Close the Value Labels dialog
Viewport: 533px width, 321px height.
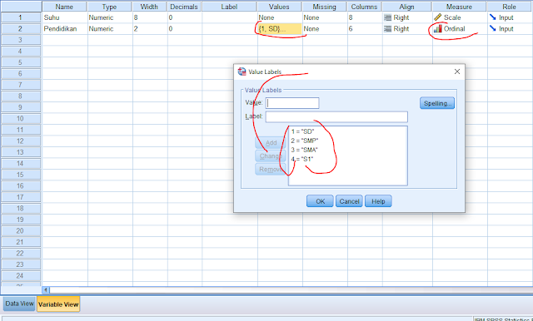(x=457, y=72)
